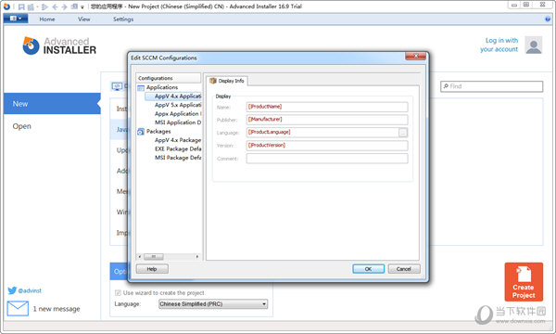
Task: Switch to the Display Info tab
Action: (x=227, y=81)
